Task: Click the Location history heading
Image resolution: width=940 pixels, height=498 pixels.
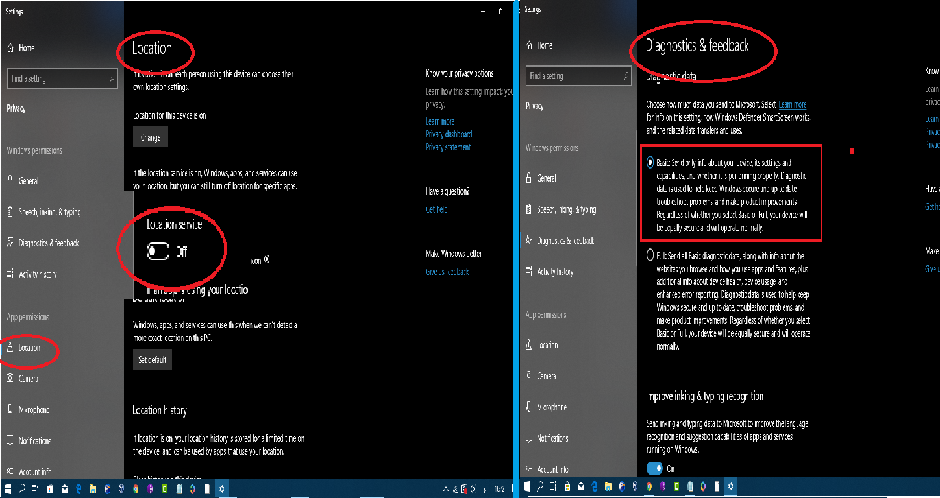Action: (x=160, y=410)
